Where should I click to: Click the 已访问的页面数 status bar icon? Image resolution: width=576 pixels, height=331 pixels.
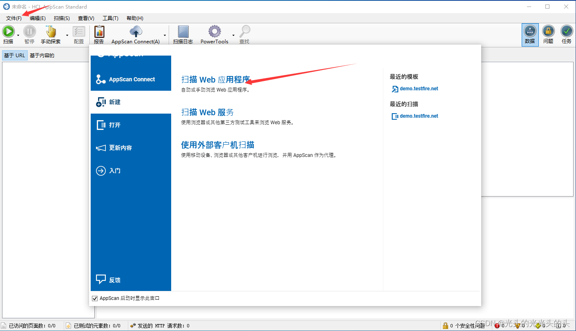point(4,326)
